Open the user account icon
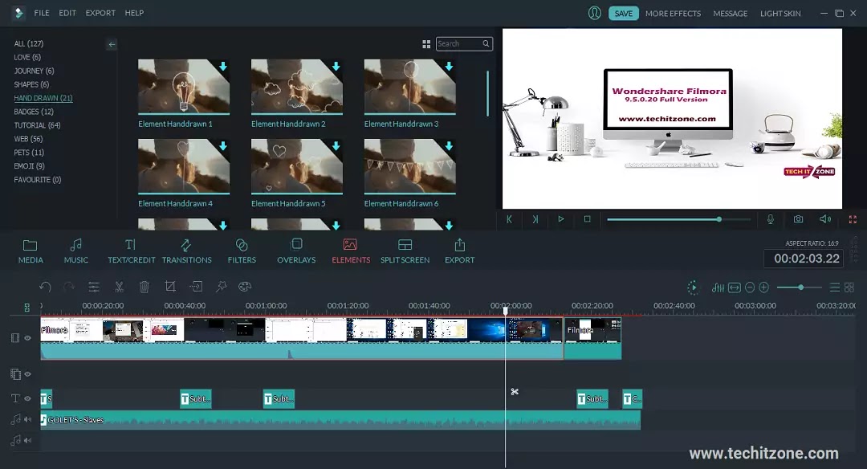The height and width of the screenshot is (469, 867). pos(594,13)
